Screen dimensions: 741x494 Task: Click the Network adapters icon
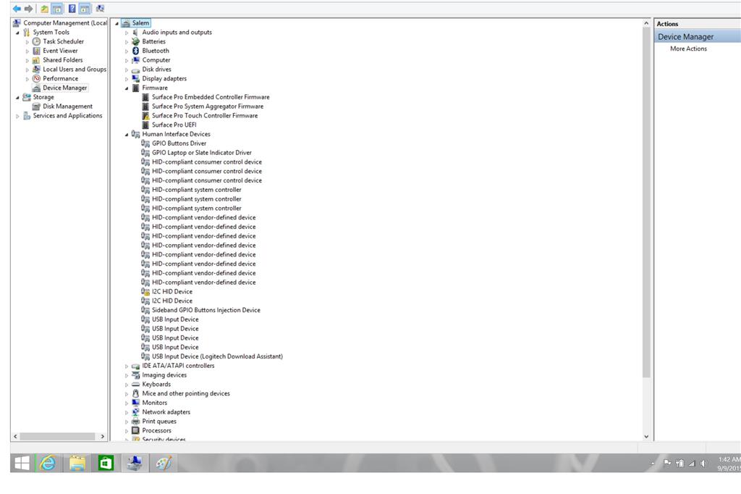tap(135, 412)
